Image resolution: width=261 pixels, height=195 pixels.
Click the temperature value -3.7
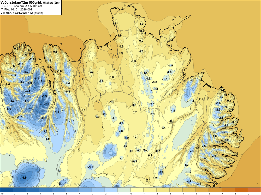pos(22,82)
